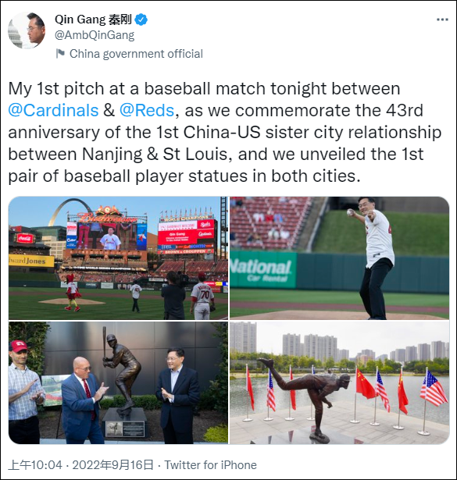Viewport: 457px width, 480px height.
Task: Open the pitcher statue with flags photo
Action: [x=339, y=382]
